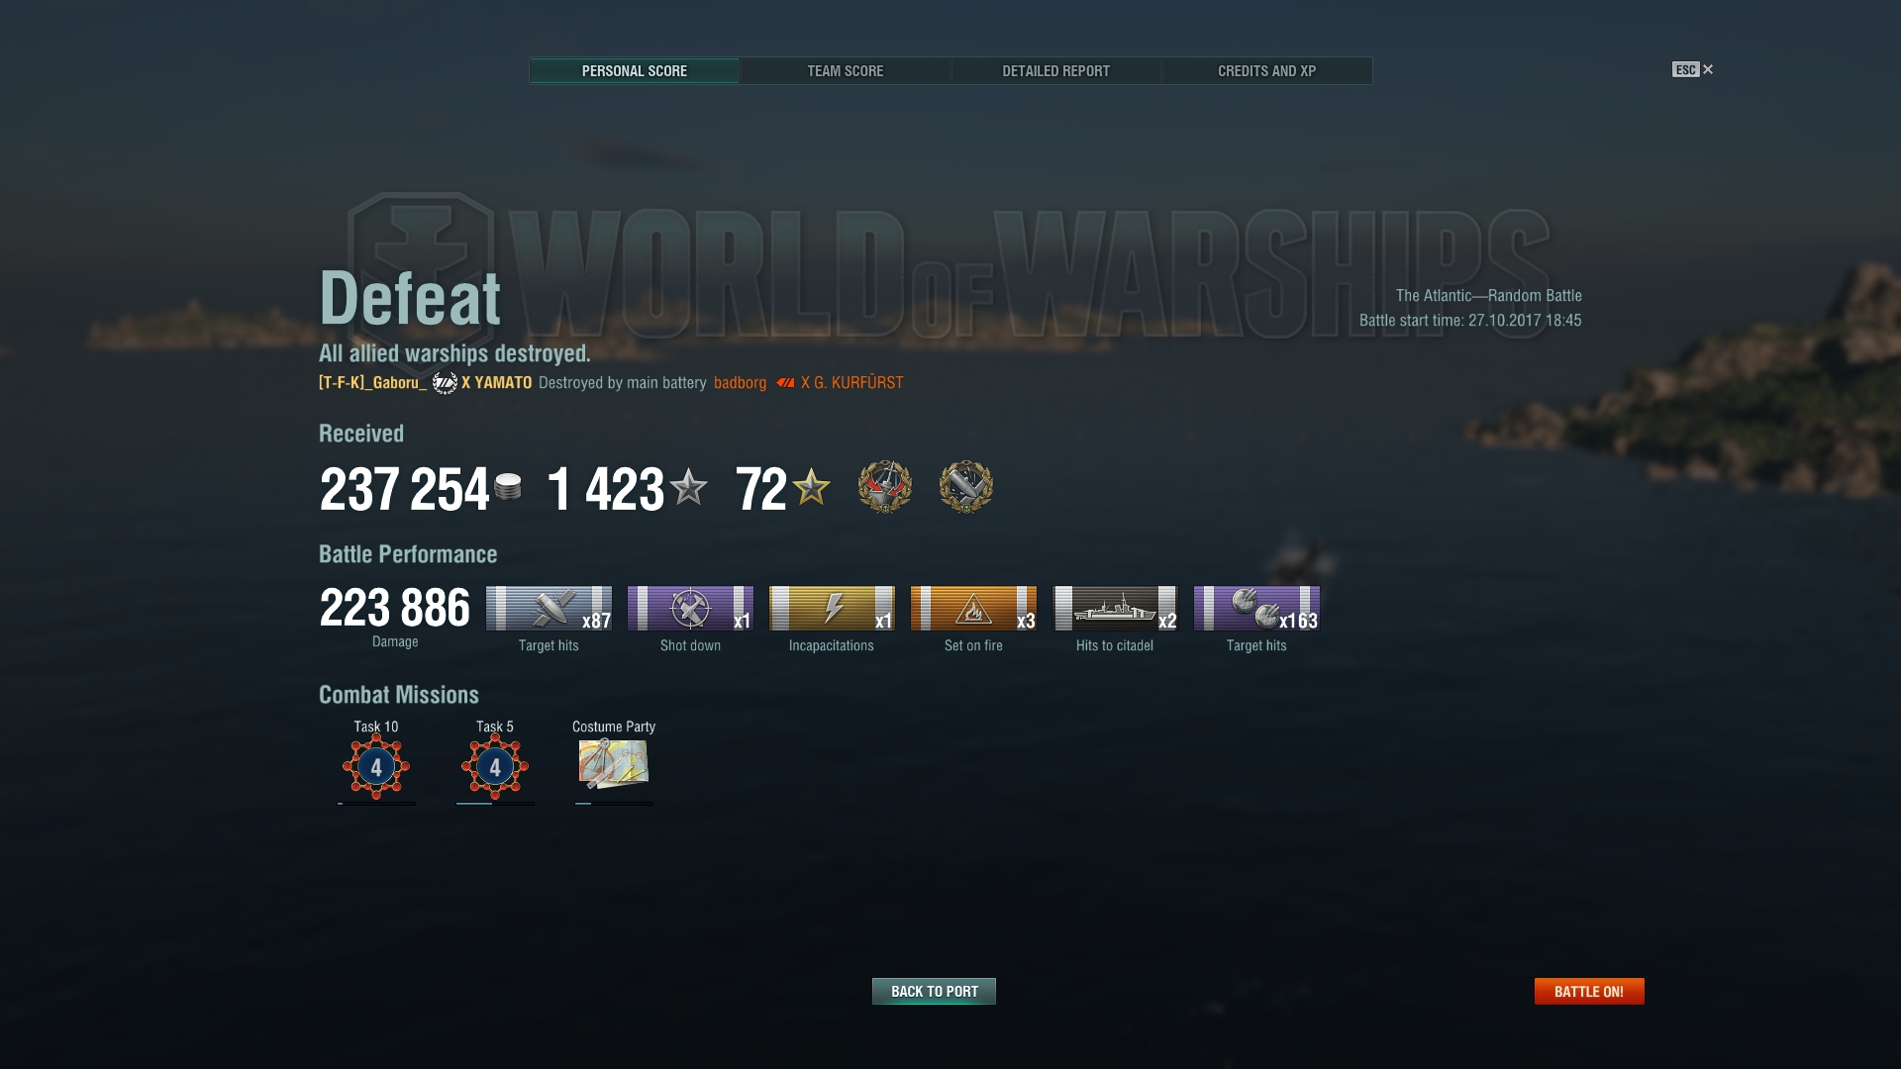Open the Task 5 combat mission
Screen dimensions: 1901x1069
(495, 767)
